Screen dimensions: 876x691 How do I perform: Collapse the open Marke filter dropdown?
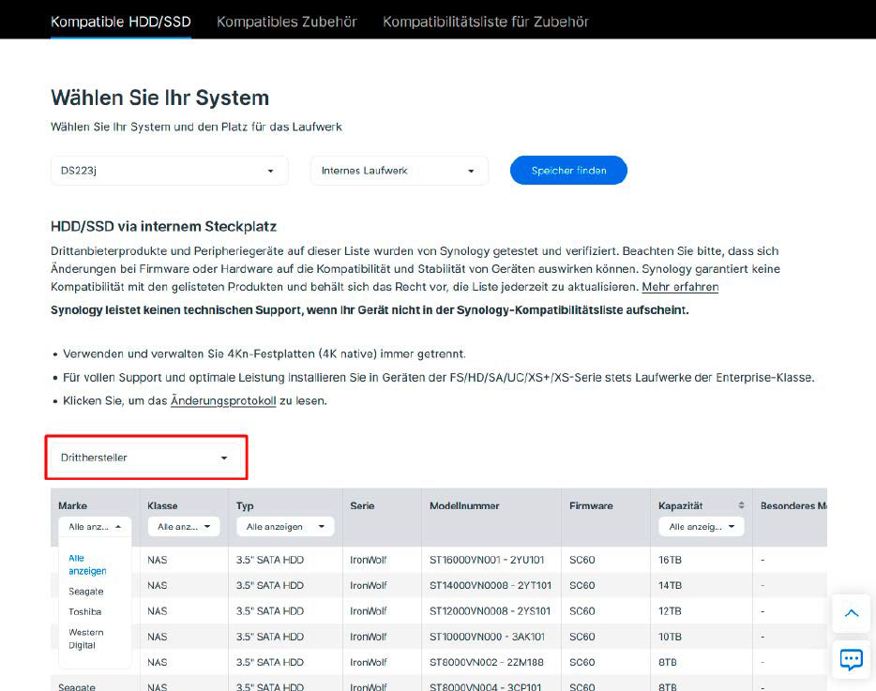click(x=95, y=527)
